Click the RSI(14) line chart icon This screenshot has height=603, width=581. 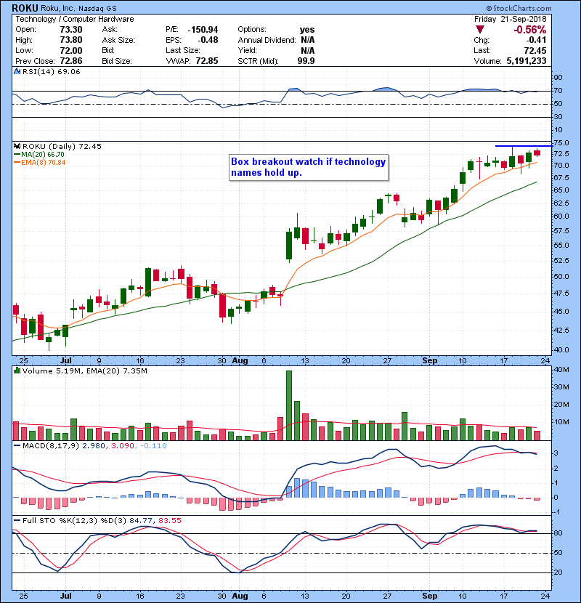click(17, 71)
